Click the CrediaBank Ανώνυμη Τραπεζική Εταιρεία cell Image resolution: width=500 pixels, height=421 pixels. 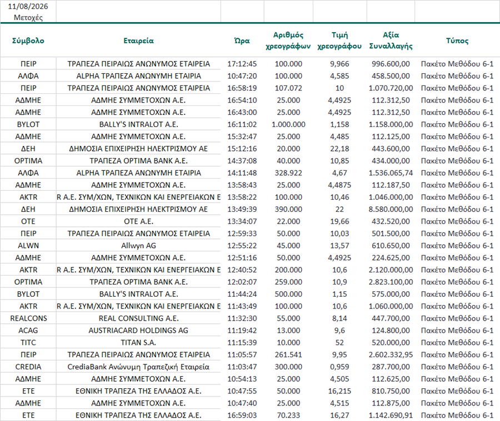click(x=138, y=366)
